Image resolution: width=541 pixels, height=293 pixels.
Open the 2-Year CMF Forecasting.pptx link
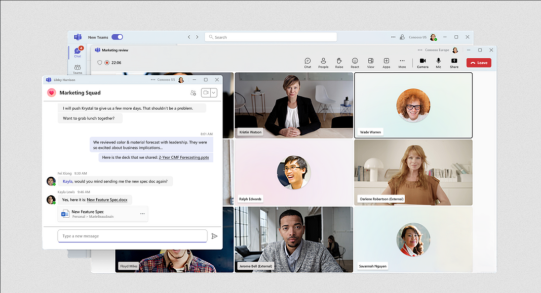(184, 158)
